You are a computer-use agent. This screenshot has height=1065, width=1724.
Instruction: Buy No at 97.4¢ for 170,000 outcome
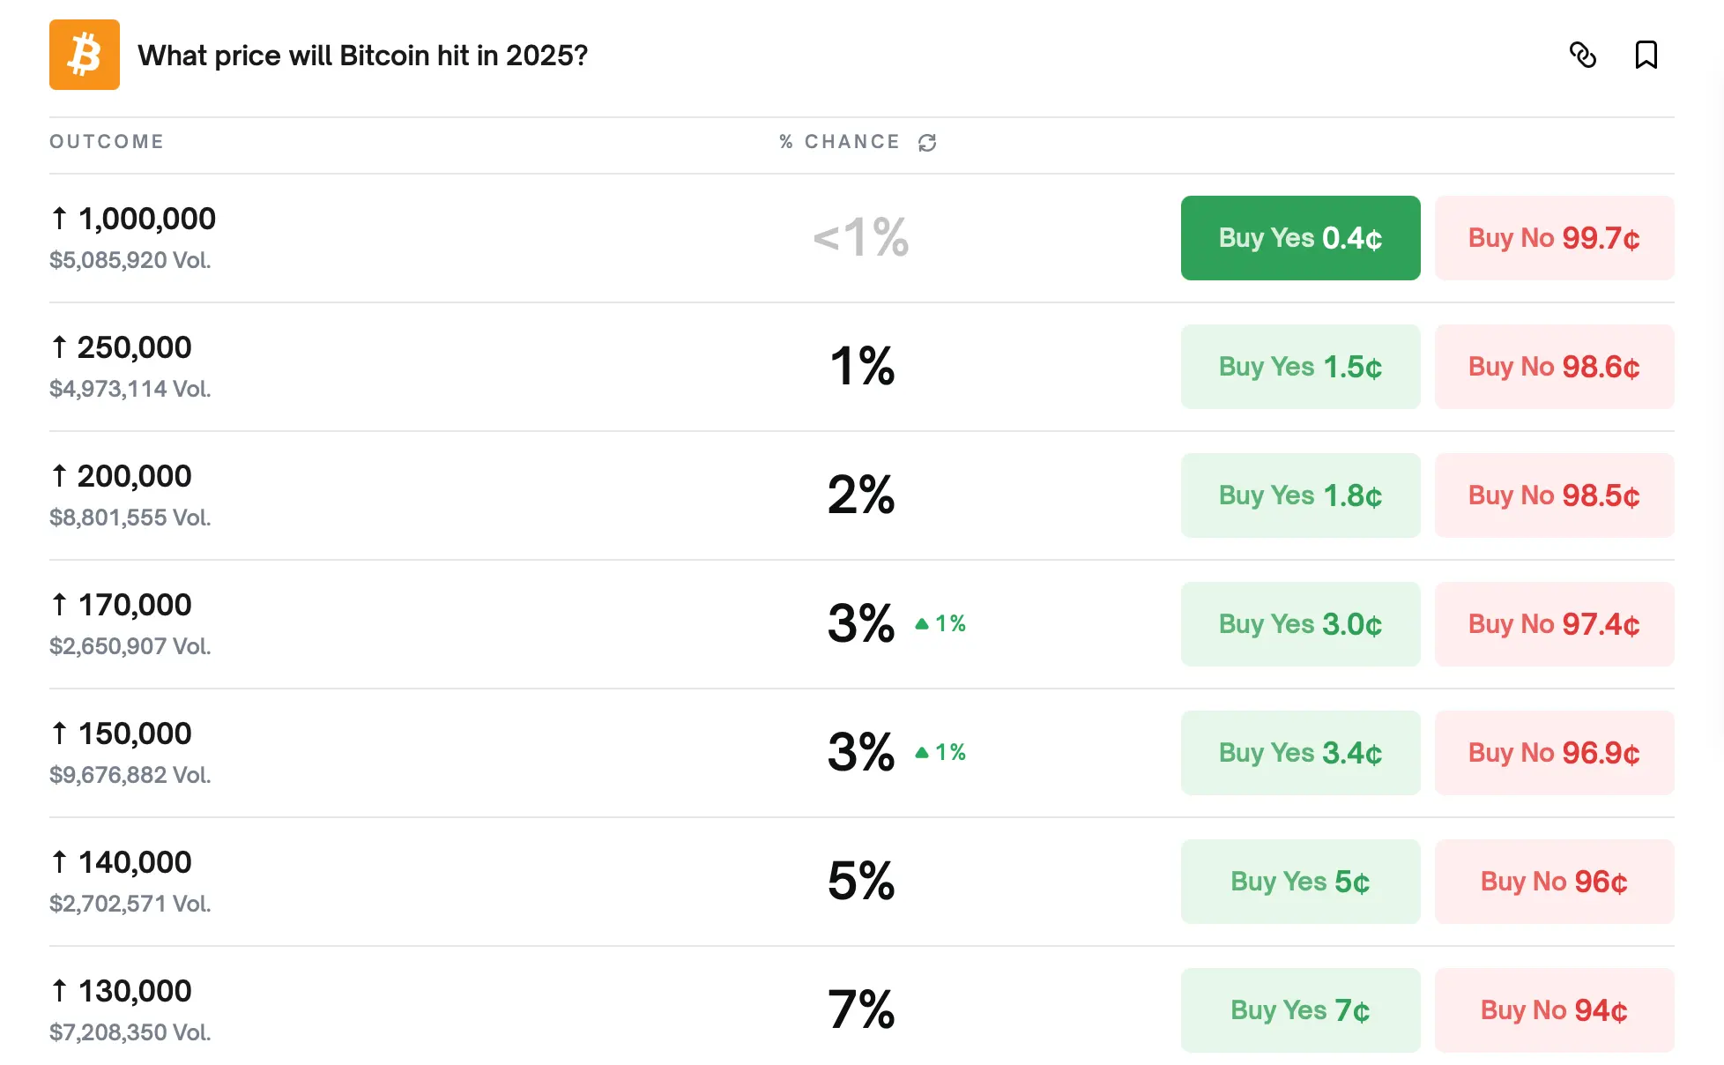(x=1554, y=623)
